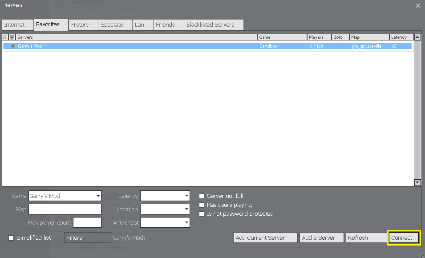This screenshot has width=425, height=258.
Task: Refresh the server list
Action: [x=366, y=238]
